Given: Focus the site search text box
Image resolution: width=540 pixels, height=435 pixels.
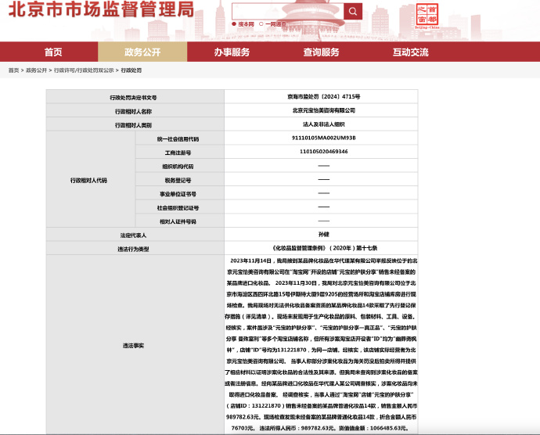Looking at the screenshot, I should [287, 11].
